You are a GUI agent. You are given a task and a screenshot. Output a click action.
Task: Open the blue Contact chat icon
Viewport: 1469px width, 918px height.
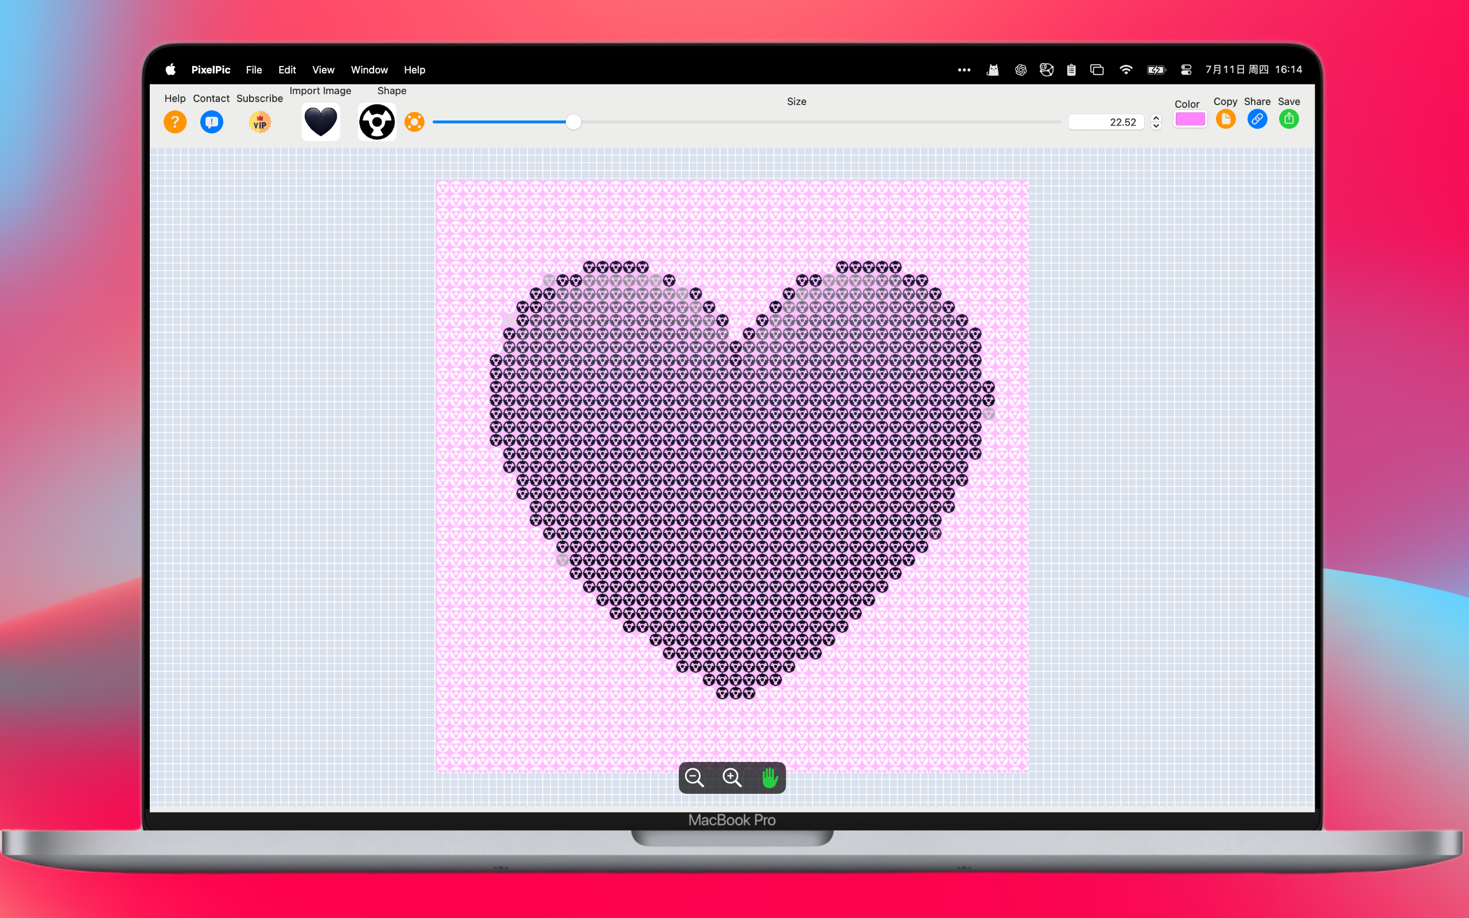click(x=211, y=122)
